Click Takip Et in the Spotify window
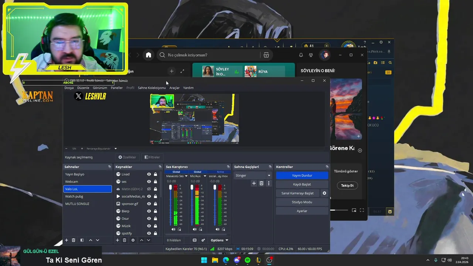 347,185
